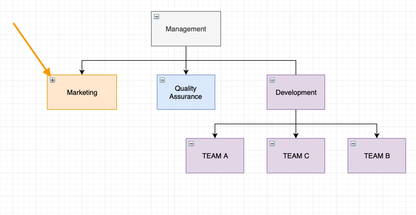Screen dimensions: 416x215
Task: Collapse the Management node's minus icon
Action: tap(157, 17)
